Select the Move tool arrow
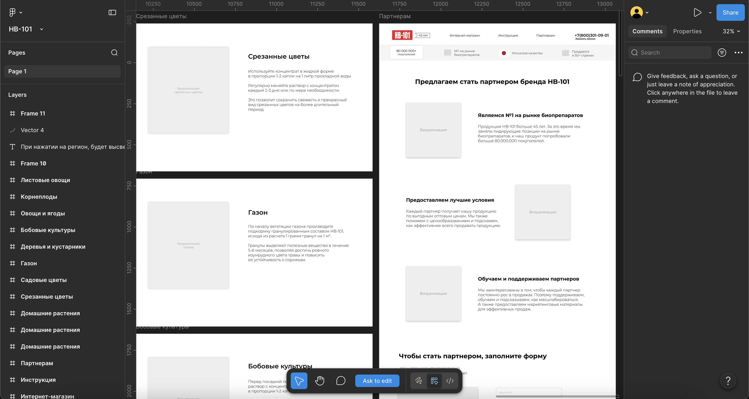The image size is (749, 399). pos(299,381)
